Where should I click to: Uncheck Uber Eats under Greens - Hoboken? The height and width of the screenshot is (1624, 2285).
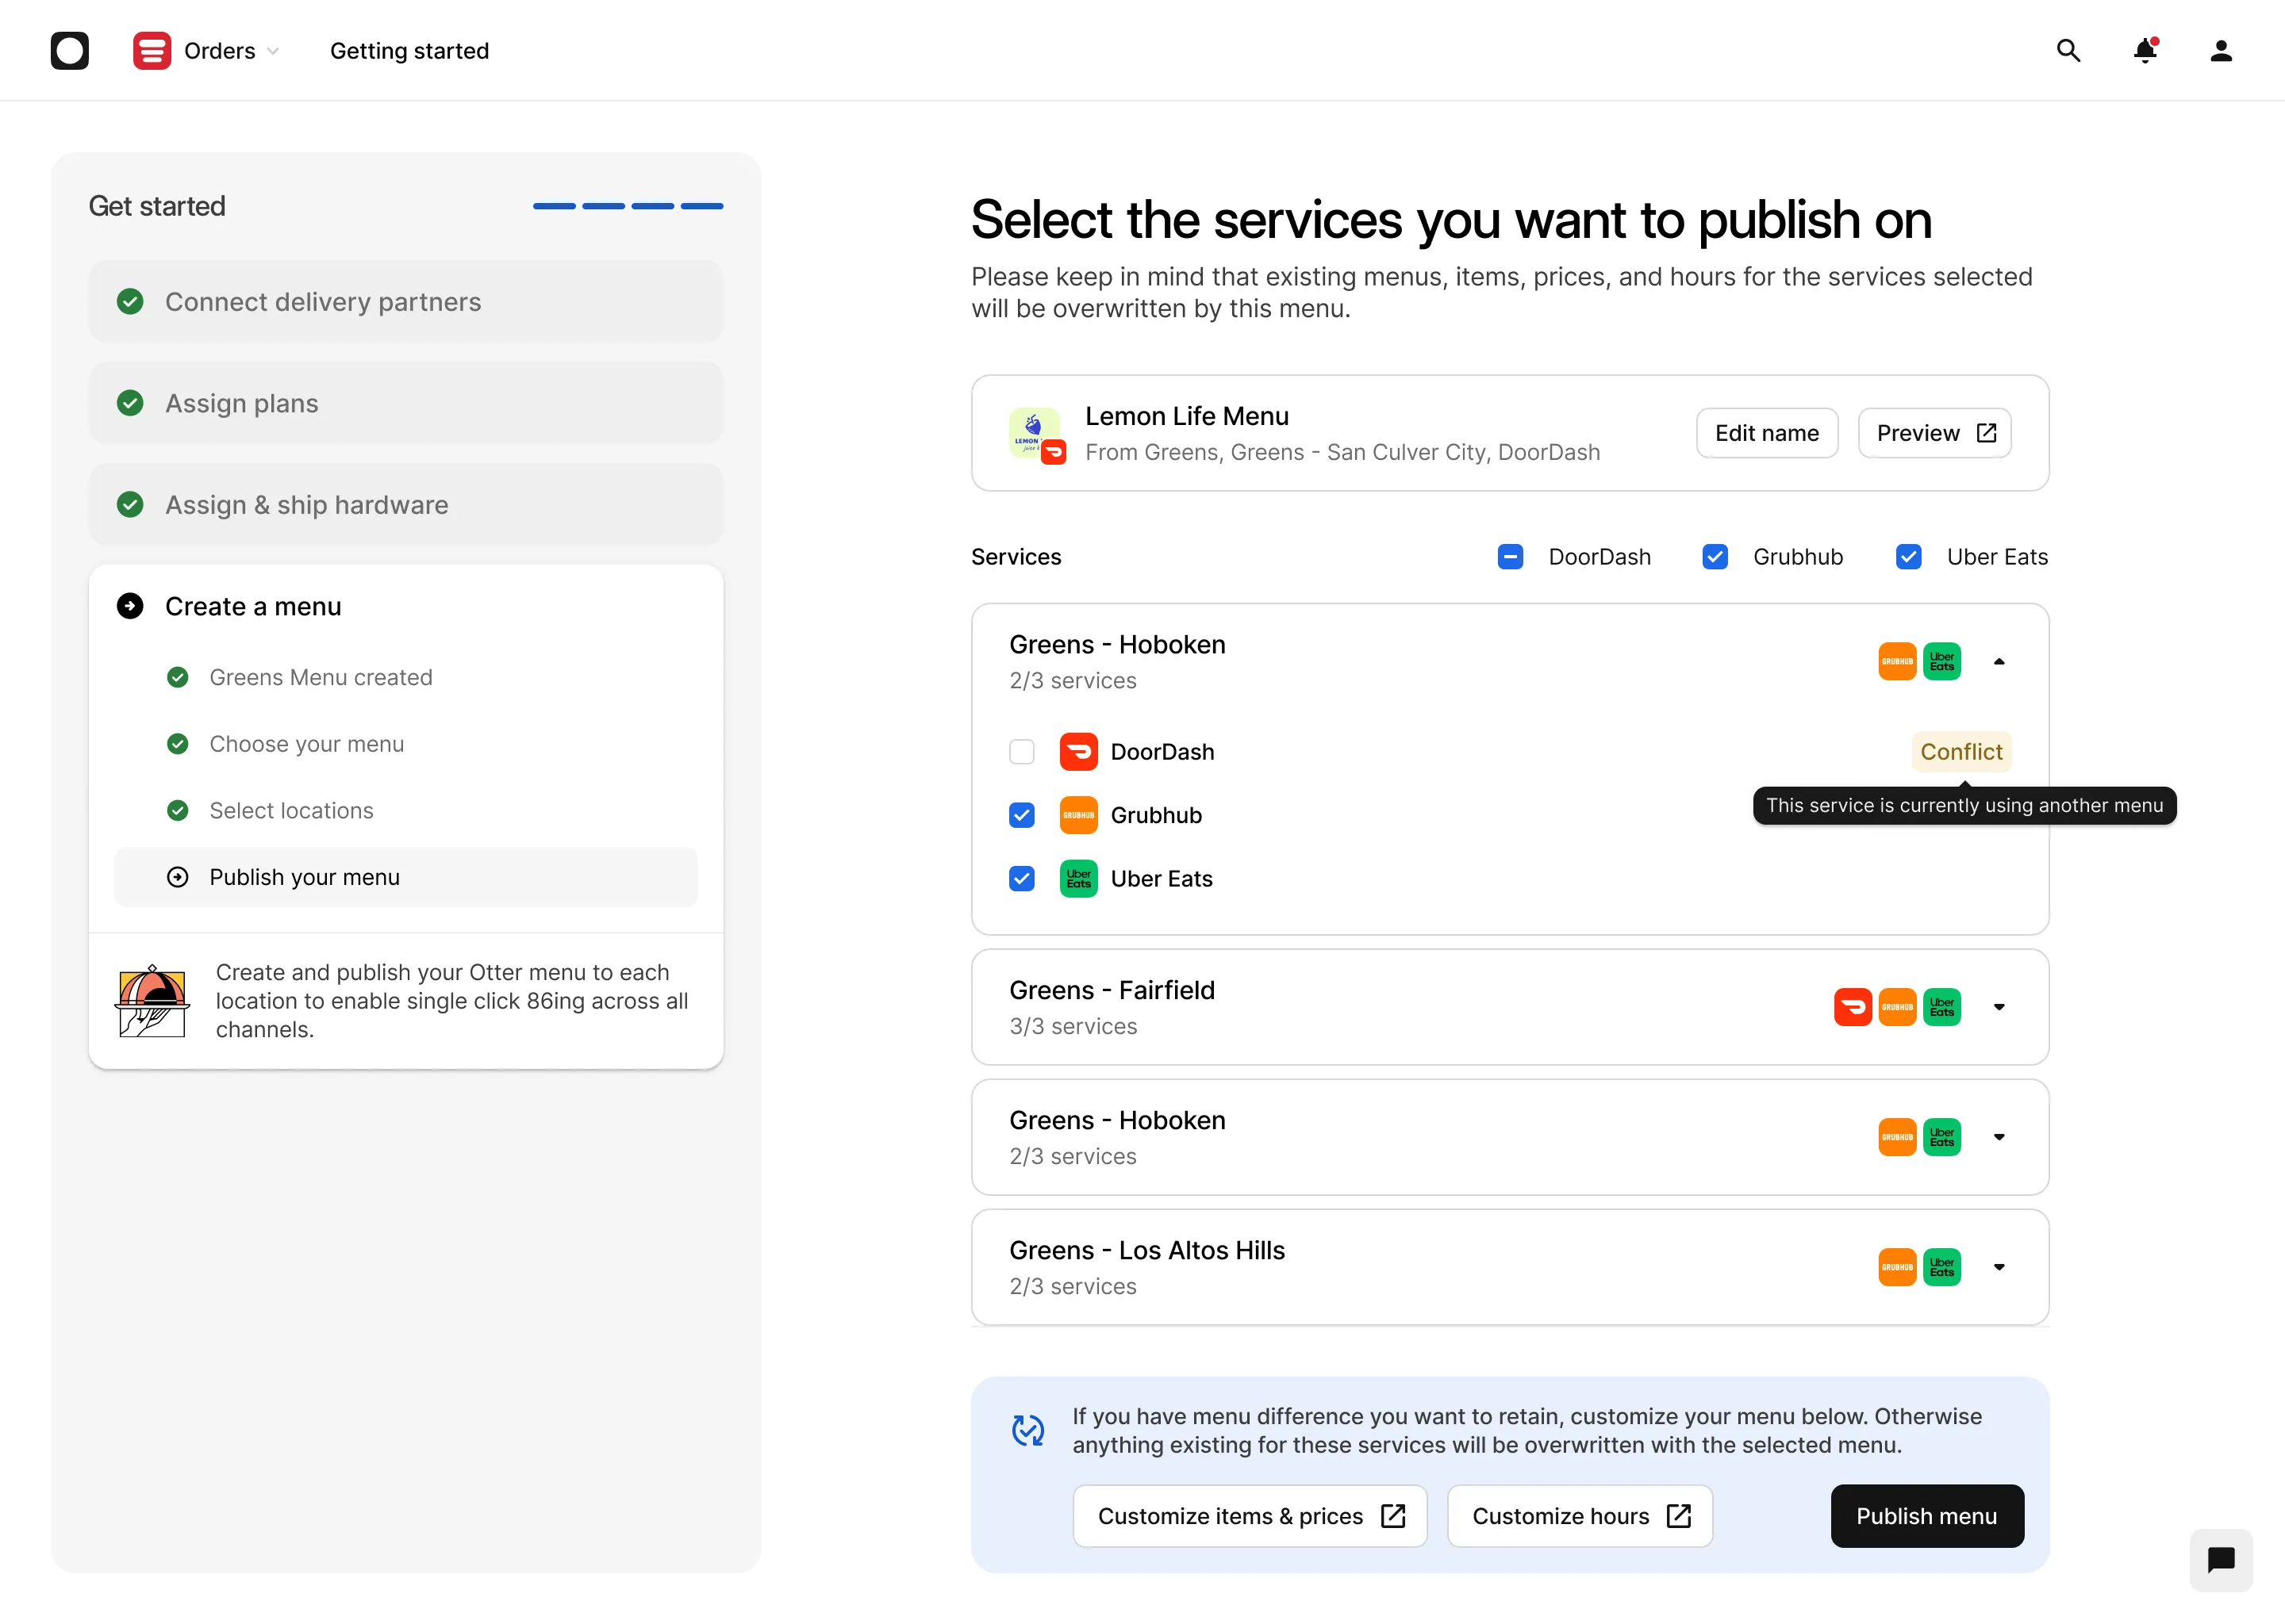pyautogui.click(x=1021, y=879)
